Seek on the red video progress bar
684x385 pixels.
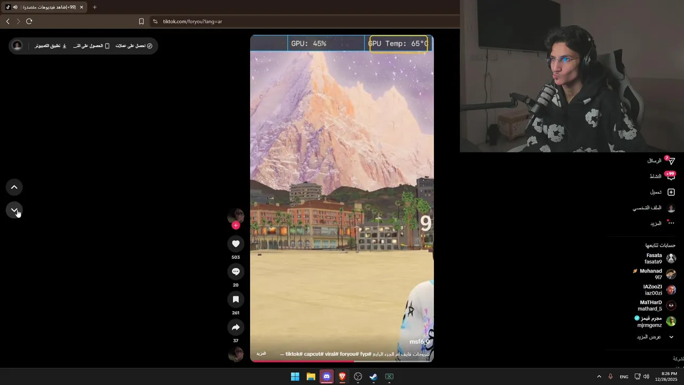pos(342,361)
